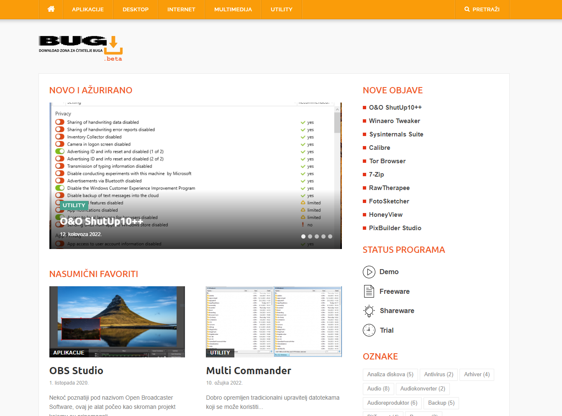Open FotoSketcher link
This screenshot has width=562, height=416.
[x=389, y=201]
